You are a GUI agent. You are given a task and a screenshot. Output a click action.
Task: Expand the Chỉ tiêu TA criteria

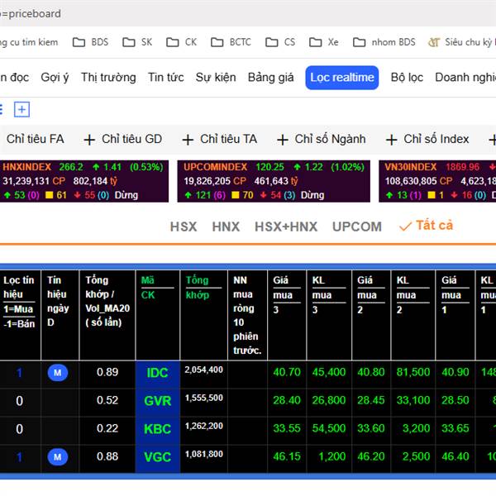[220, 139]
